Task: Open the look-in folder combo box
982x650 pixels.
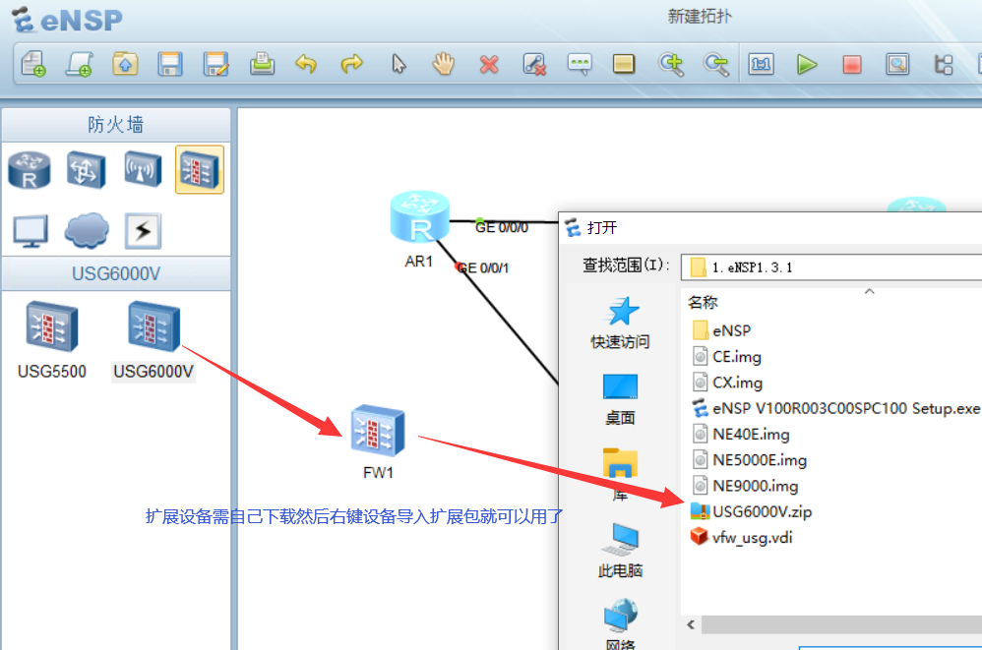Action: pyautogui.click(x=831, y=267)
